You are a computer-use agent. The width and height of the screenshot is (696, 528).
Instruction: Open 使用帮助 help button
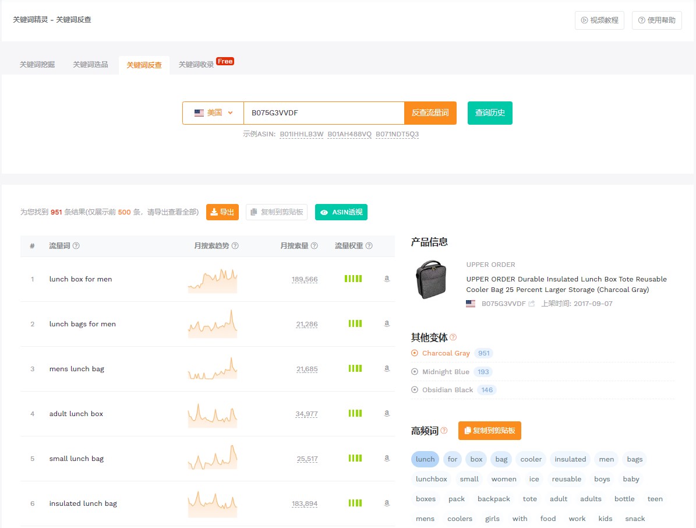(657, 20)
